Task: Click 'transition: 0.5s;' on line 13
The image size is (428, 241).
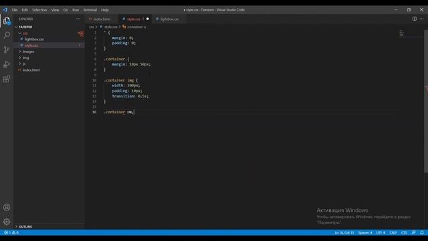Action: click(x=130, y=96)
